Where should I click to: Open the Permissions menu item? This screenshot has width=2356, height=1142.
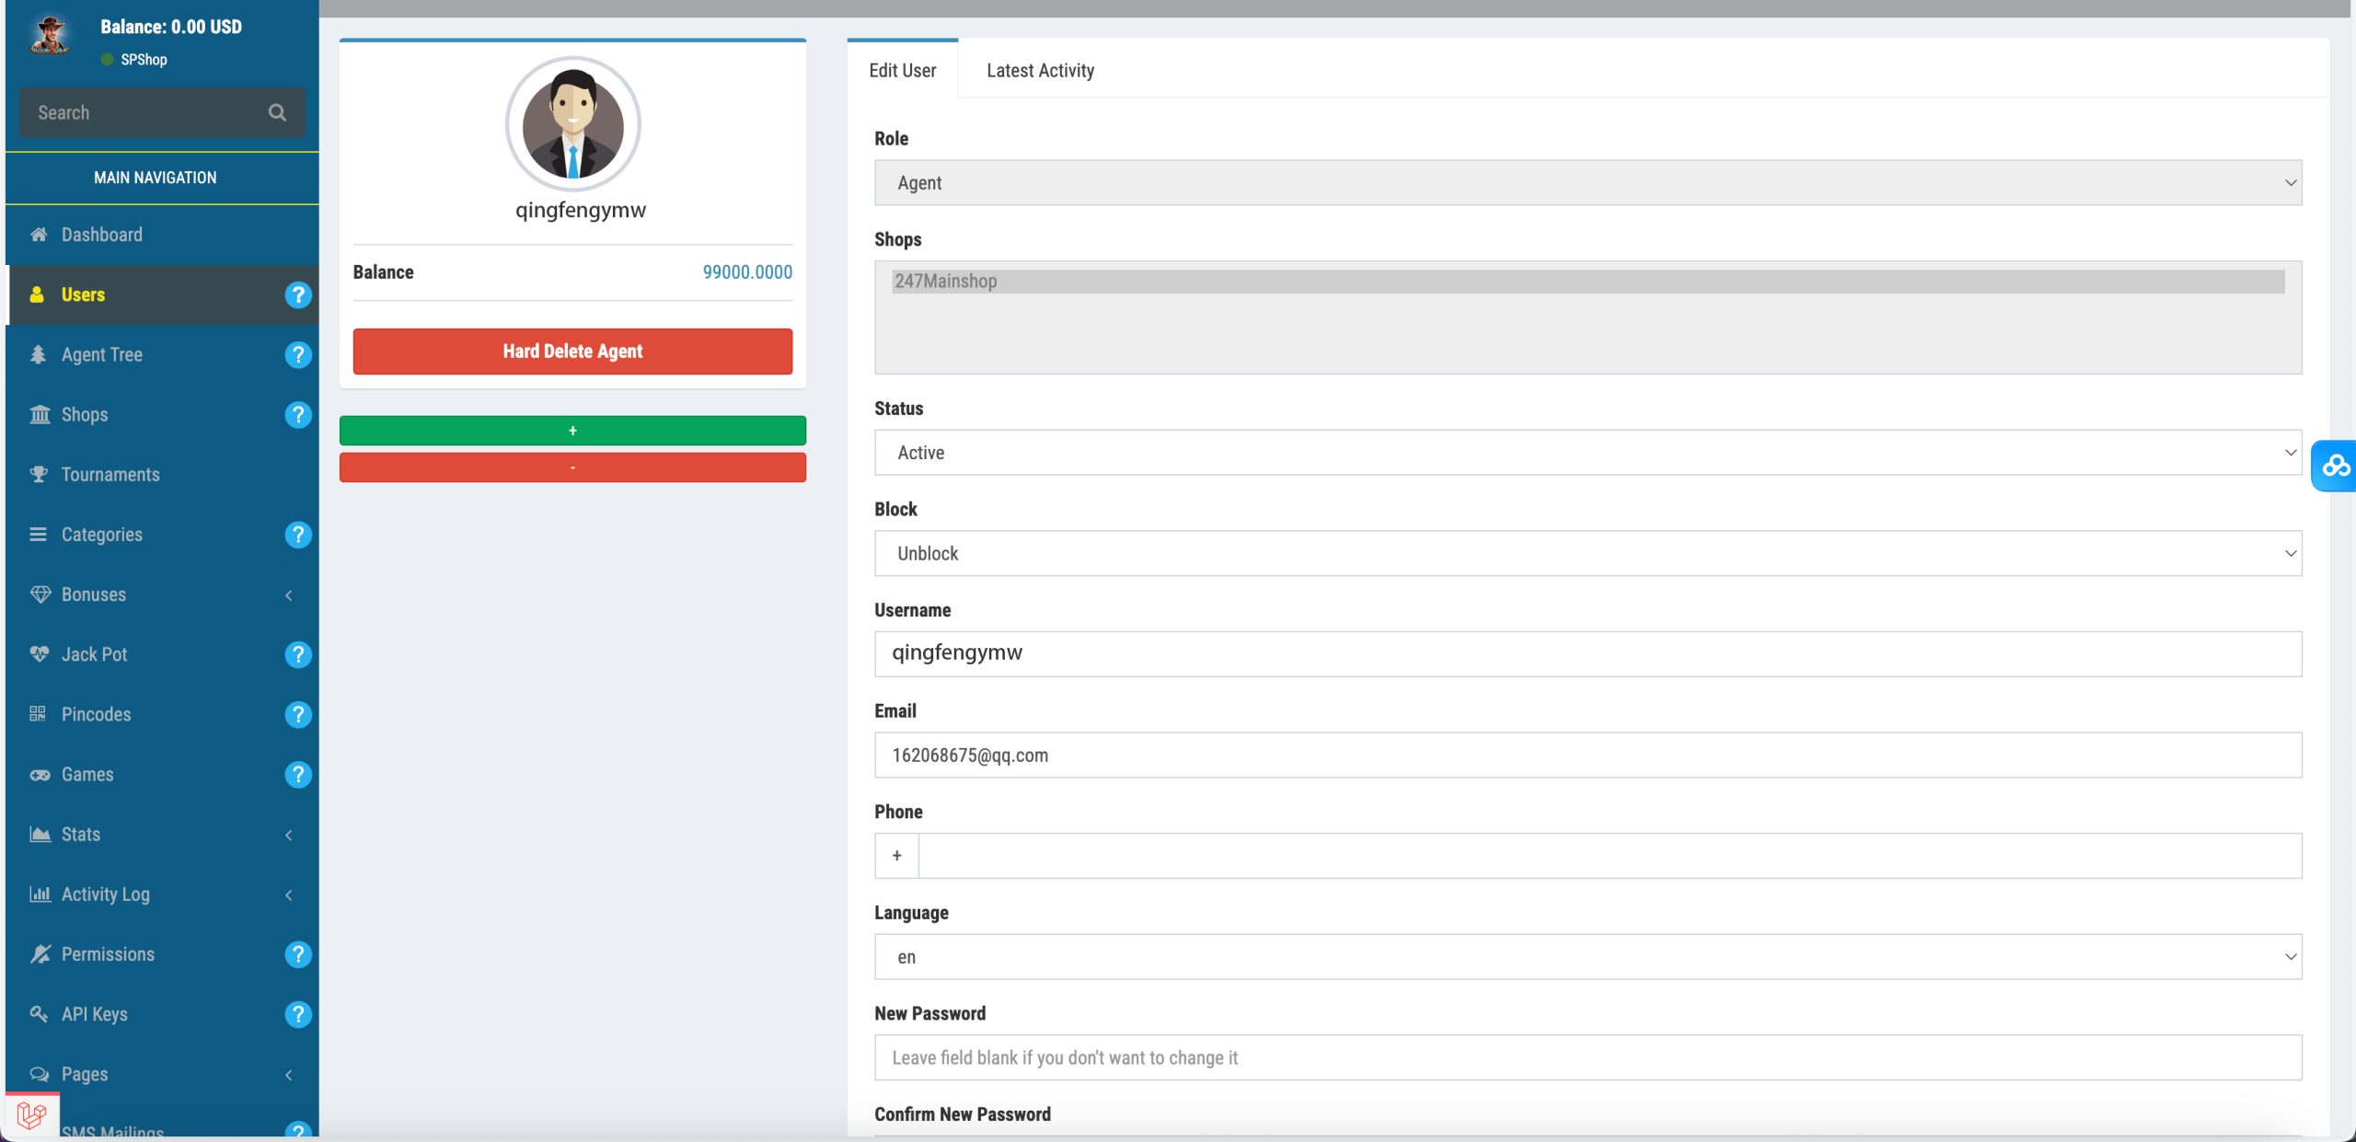(x=162, y=954)
